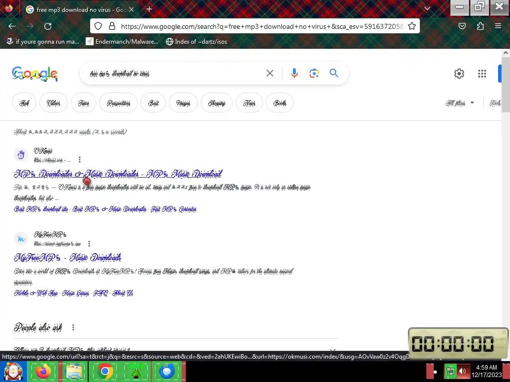The height and width of the screenshot is (382, 510).
Task: Open People also ask three-dot menu
Action: pos(73,327)
